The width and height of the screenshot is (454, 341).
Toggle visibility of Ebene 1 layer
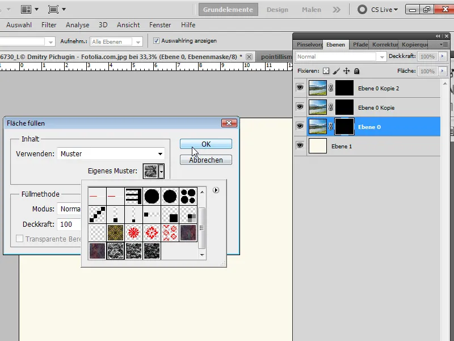[x=300, y=146]
